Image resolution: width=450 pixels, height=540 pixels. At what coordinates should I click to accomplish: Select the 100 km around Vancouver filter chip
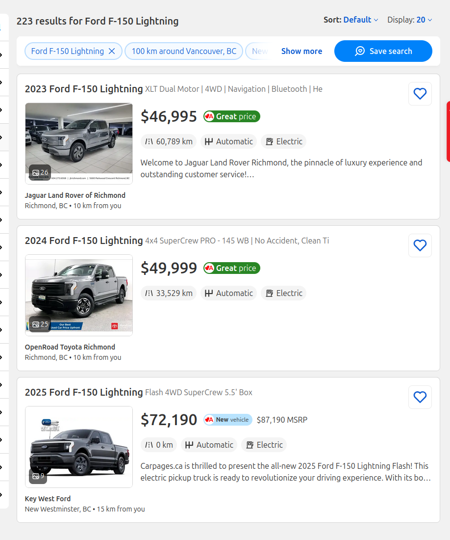[184, 51]
